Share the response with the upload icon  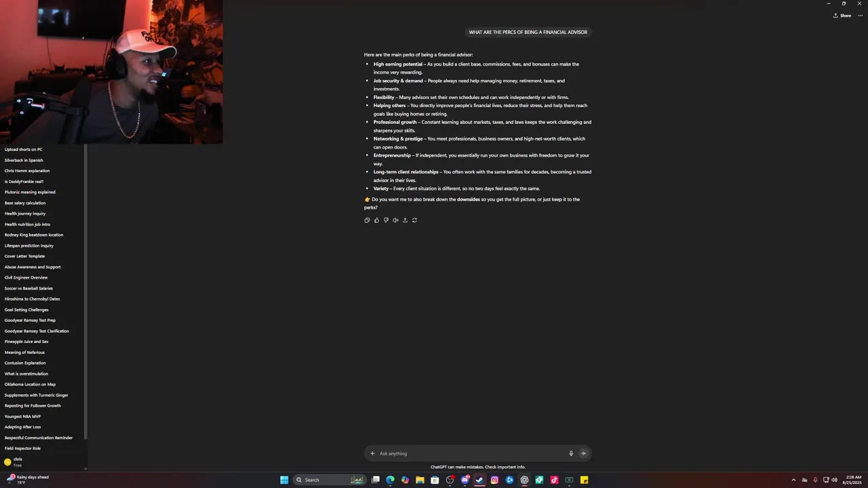coord(405,220)
